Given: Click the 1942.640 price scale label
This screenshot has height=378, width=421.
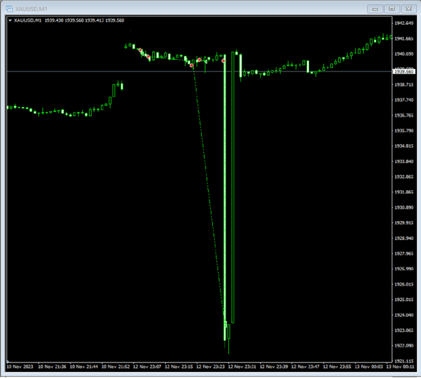Looking at the screenshot, I should tap(403, 23).
